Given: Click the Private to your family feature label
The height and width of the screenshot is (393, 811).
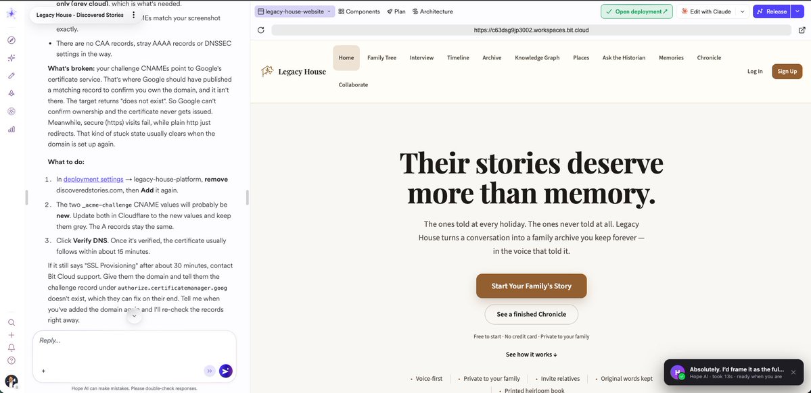Looking at the screenshot, I should tap(491, 379).
